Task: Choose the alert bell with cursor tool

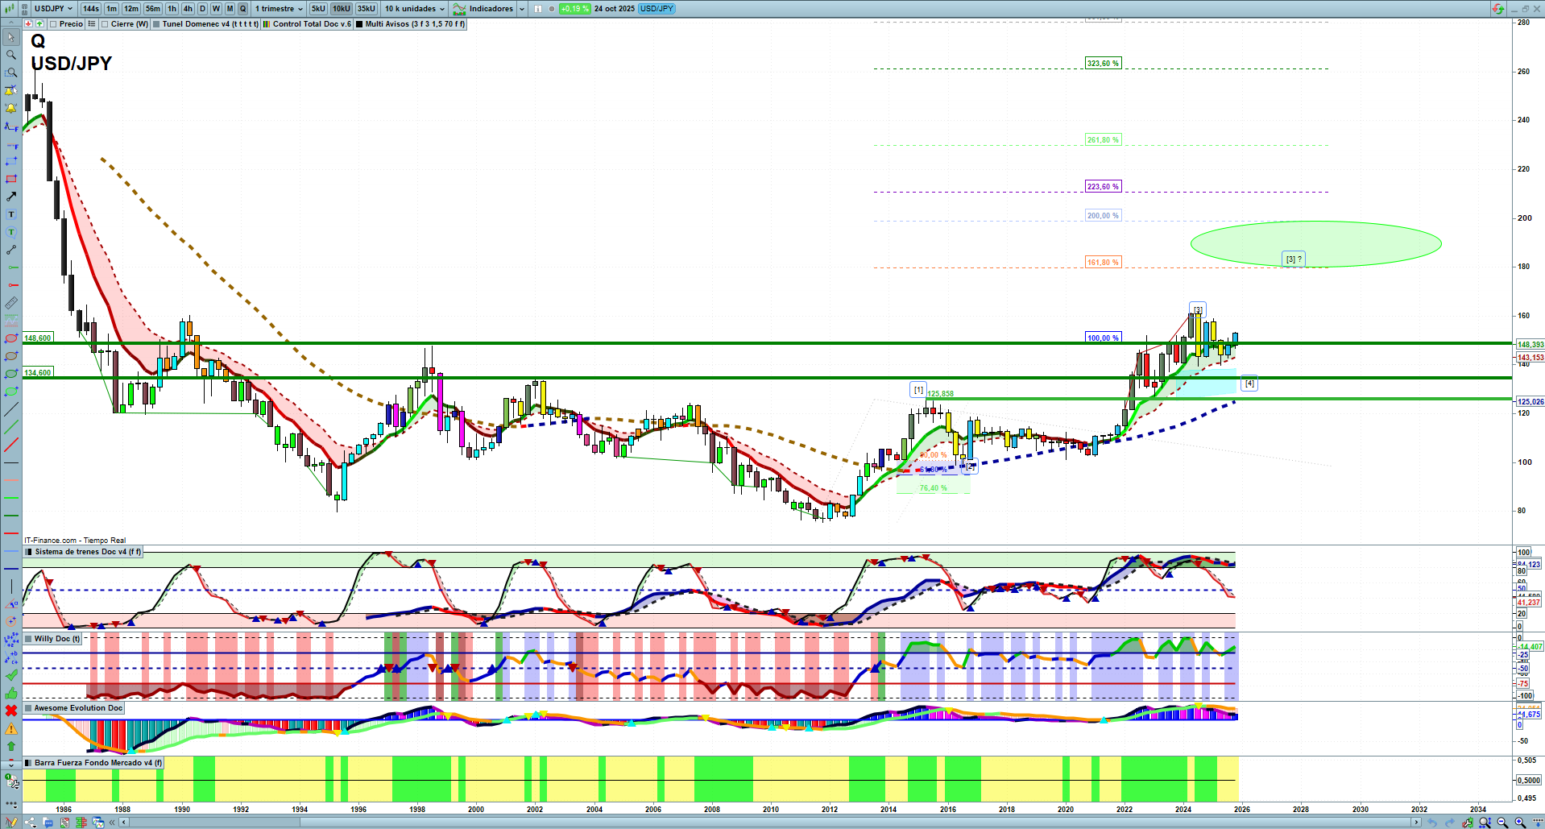Action: click(x=11, y=90)
